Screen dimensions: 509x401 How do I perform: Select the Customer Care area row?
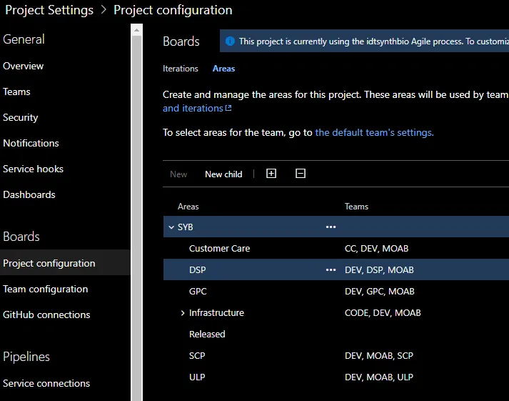coord(219,249)
